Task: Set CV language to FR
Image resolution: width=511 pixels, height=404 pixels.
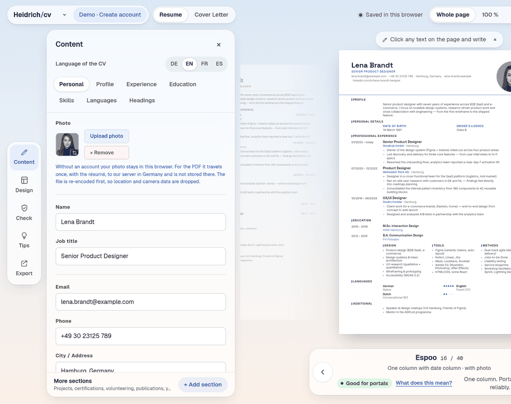Action: pyautogui.click(x=204, y=64)
